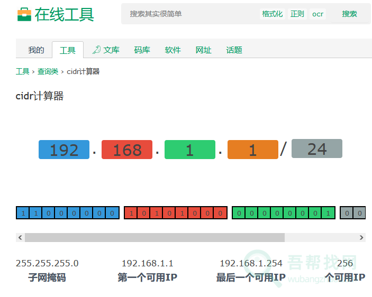This screenshot has height=297, width=372.
Task: Select the 正则 quick link
Action: tap(297, 14)
